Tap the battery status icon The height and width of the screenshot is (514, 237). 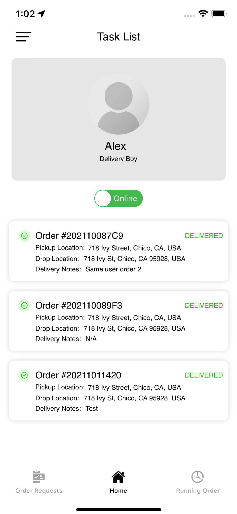(x=219, y=13)
